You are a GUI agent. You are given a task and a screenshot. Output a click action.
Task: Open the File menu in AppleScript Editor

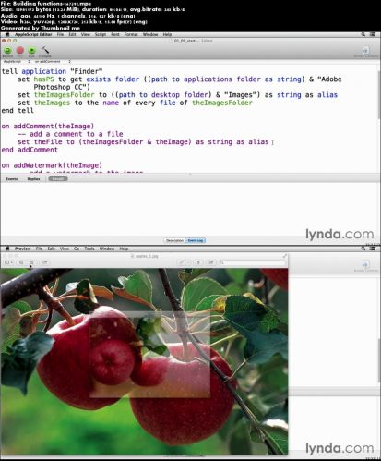(x=60, y=34)
